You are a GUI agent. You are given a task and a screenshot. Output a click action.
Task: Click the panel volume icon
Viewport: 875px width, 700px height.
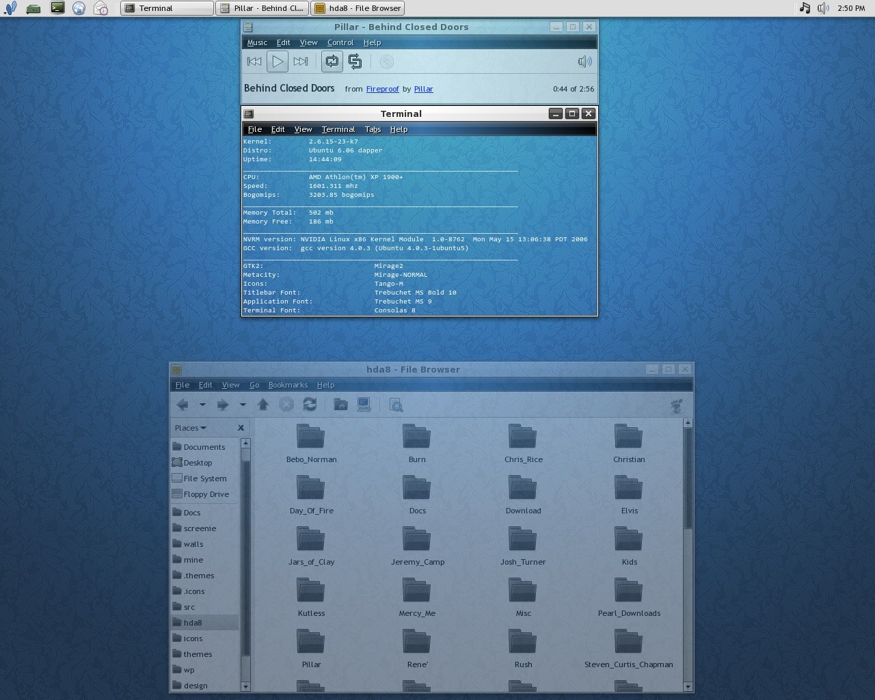[x=823, y=8]
